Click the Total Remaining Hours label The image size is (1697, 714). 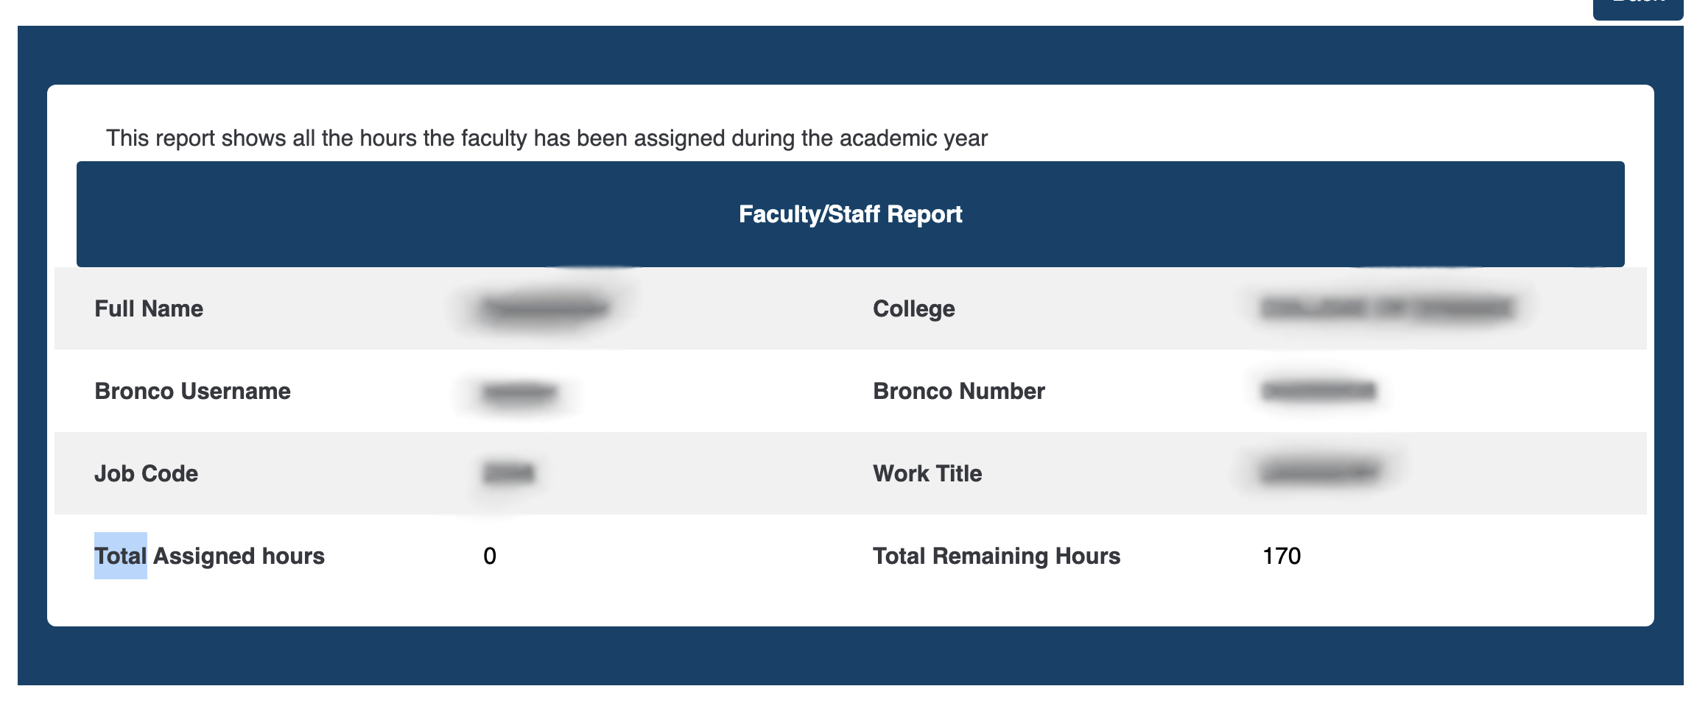(x=996, y=556)
